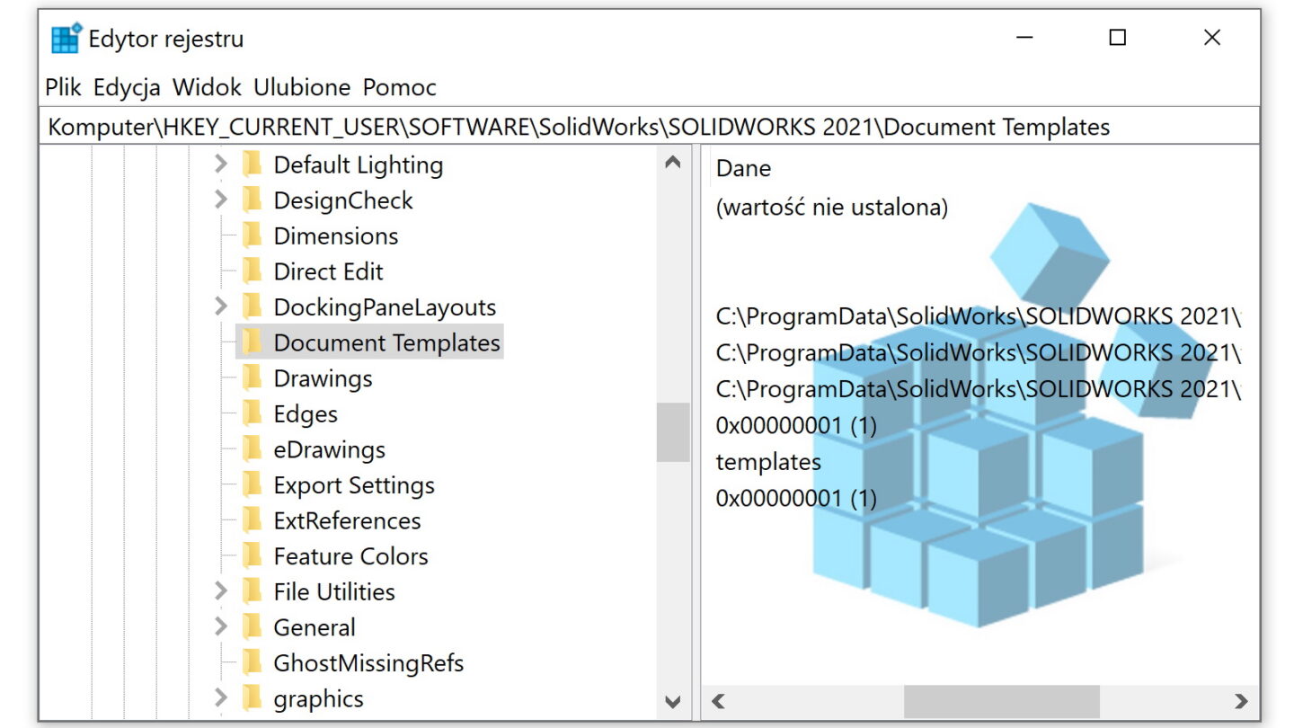
Task: Select the General key
Action: coord(315,627)
